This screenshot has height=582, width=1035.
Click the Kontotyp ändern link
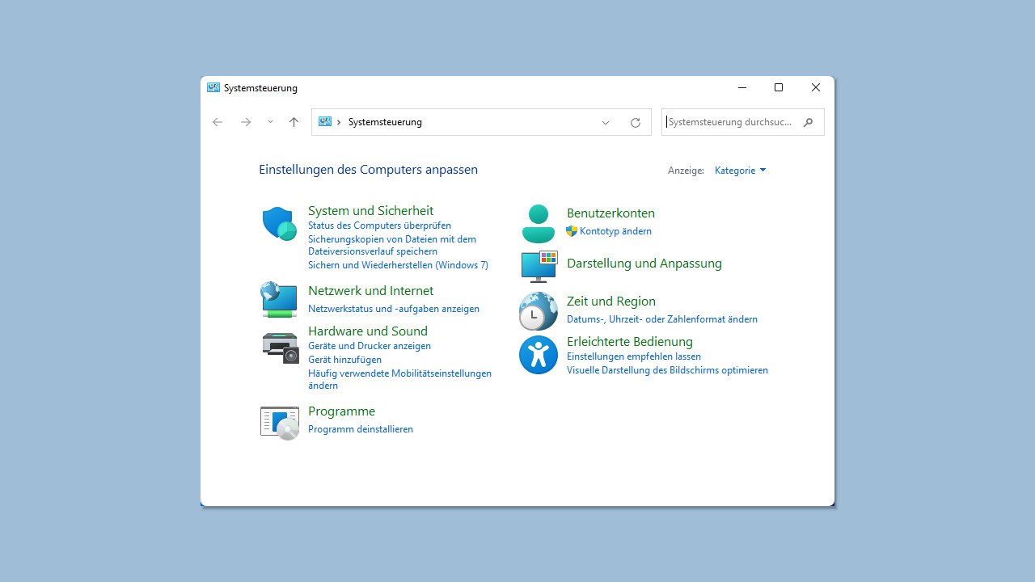click(615, 231)
